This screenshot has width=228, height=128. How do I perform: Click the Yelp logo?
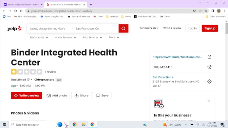point(15,28)
